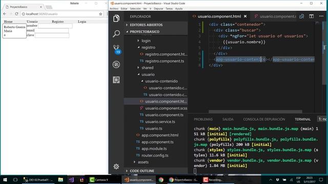
Task: Open the Ayuda menu
Action: (179, 9)
